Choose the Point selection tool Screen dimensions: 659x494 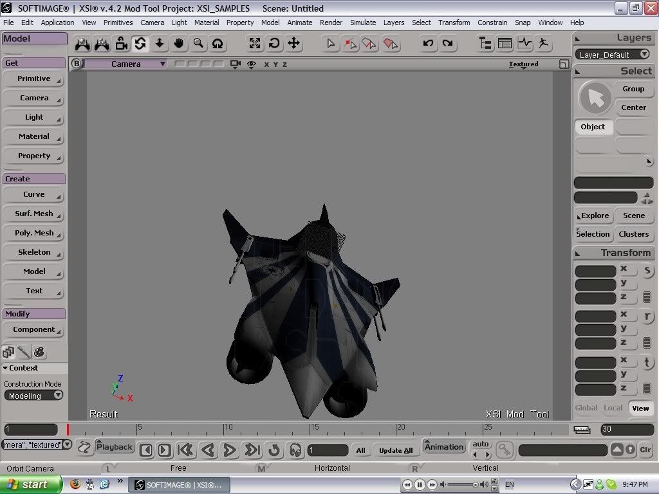tap(349, 43)
